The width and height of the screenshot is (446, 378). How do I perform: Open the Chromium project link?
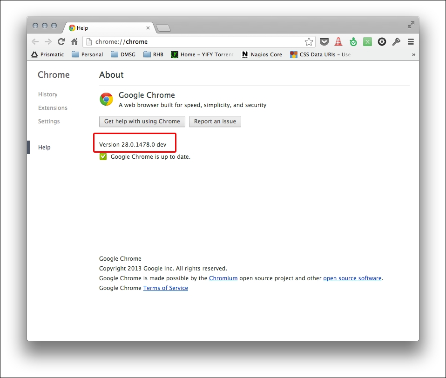click(x=223, y=278)
